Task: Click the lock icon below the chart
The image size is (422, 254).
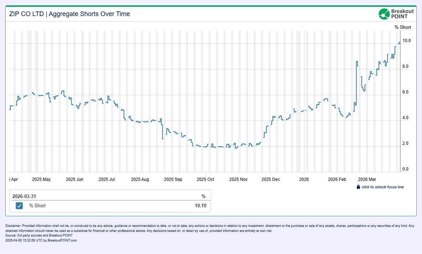Action: (x=358, y=187)
